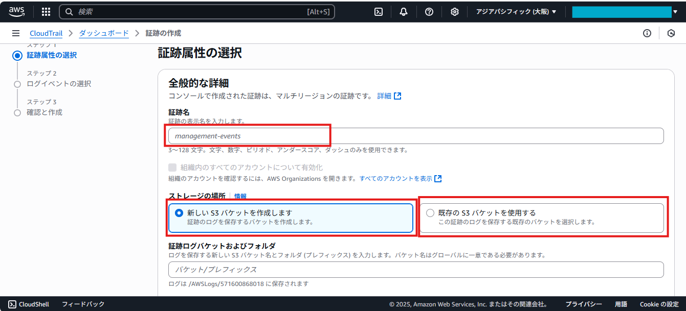
Task: Open the AWS services grid menu
Action: [x=46, y=12]
